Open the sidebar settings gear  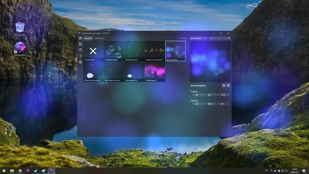click(x=80, y=62)
